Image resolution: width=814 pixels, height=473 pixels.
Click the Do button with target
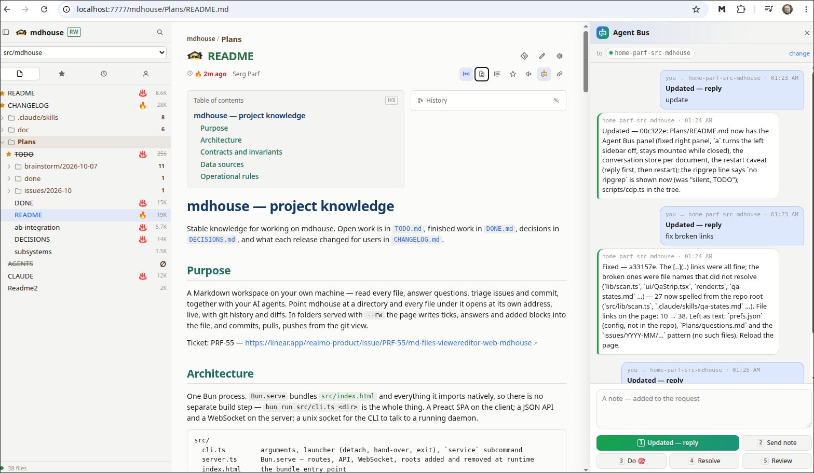click(631, 461)
